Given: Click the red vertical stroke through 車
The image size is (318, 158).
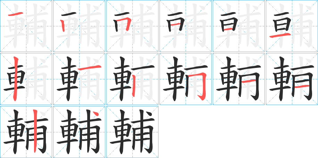Looking at the screenshot, I should [x=15, y=79].
